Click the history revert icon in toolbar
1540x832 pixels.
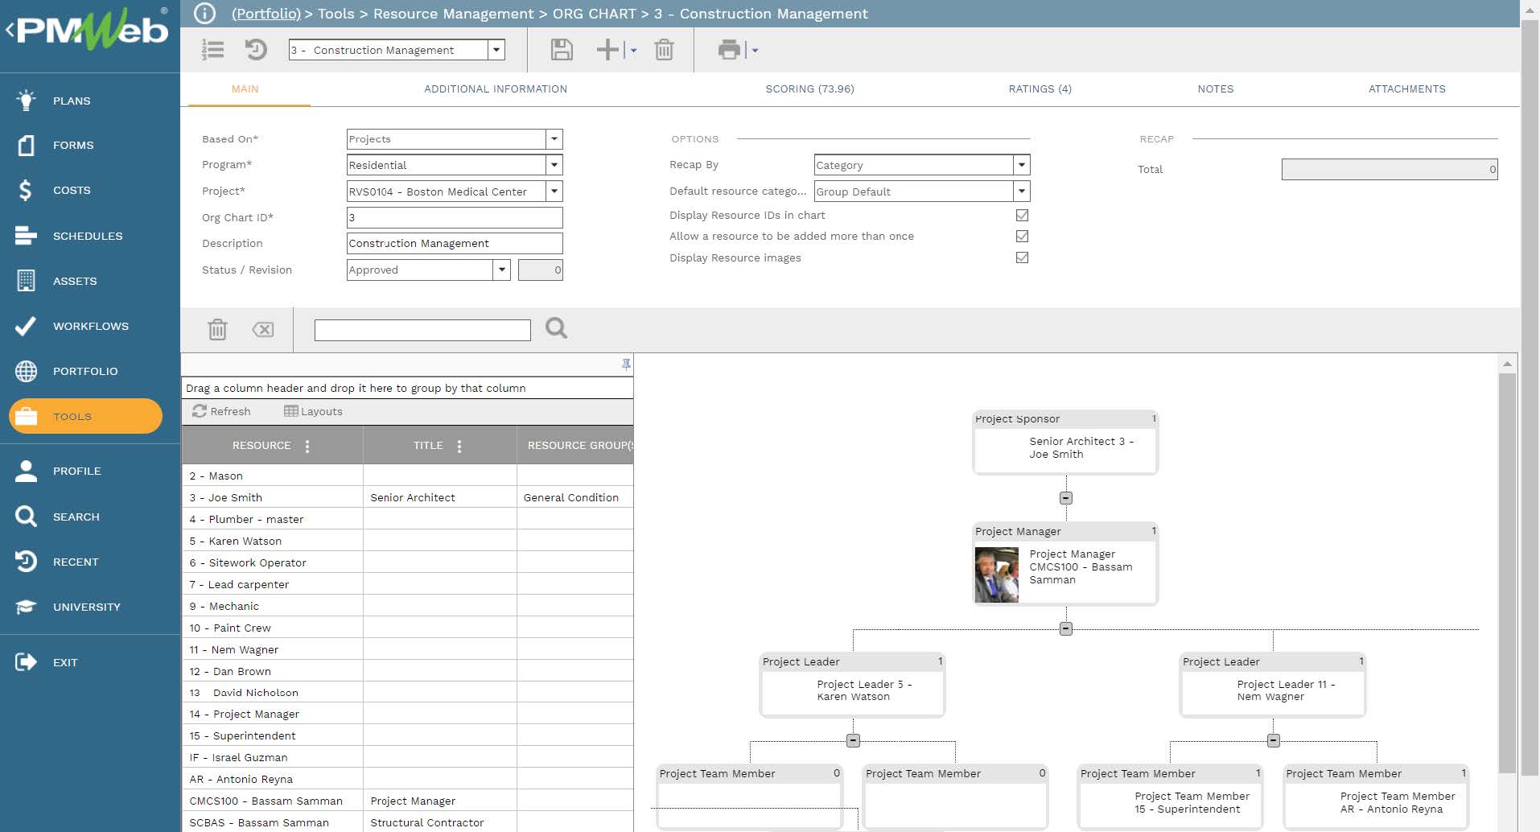256,50
